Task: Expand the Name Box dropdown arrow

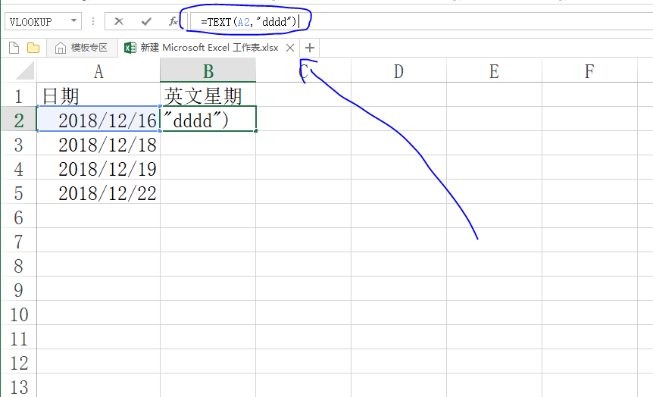Action: pos(73,20)
